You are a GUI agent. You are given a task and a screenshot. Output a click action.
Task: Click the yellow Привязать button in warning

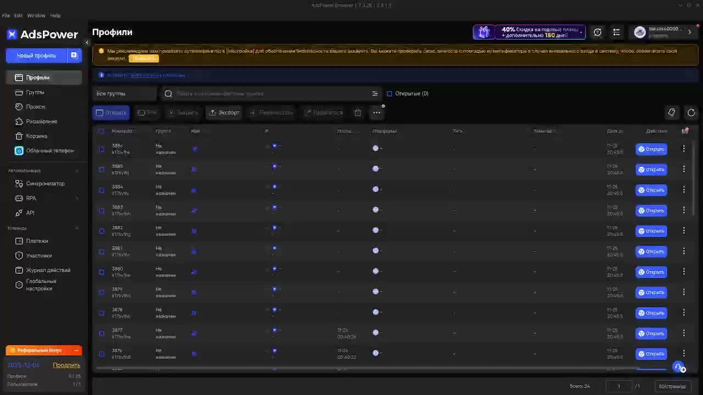coord(144,58)
